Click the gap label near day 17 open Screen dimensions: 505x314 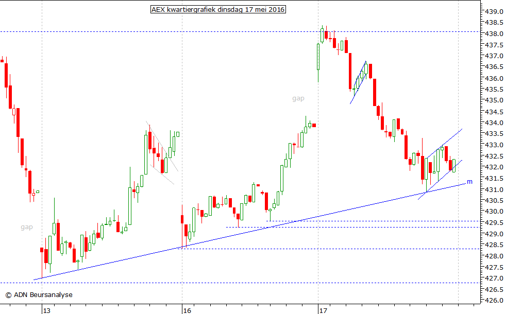pos(298,98)
